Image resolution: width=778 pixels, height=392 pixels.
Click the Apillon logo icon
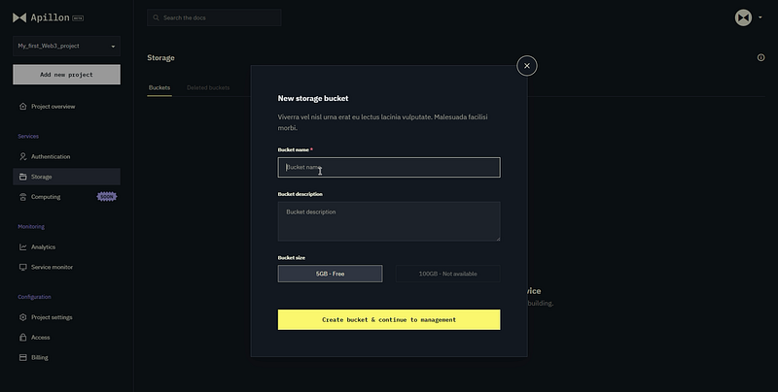19,17
